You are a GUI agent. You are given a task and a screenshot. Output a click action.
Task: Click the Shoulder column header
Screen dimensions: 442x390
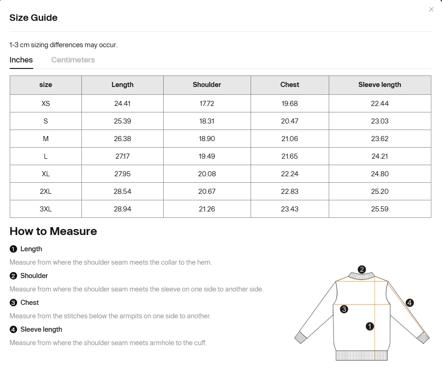pos(207,85)
